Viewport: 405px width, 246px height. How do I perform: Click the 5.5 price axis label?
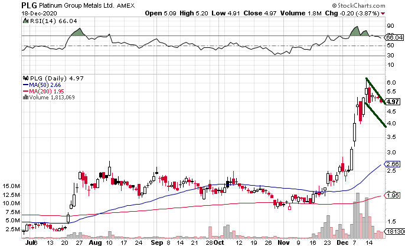coord(391,92)
